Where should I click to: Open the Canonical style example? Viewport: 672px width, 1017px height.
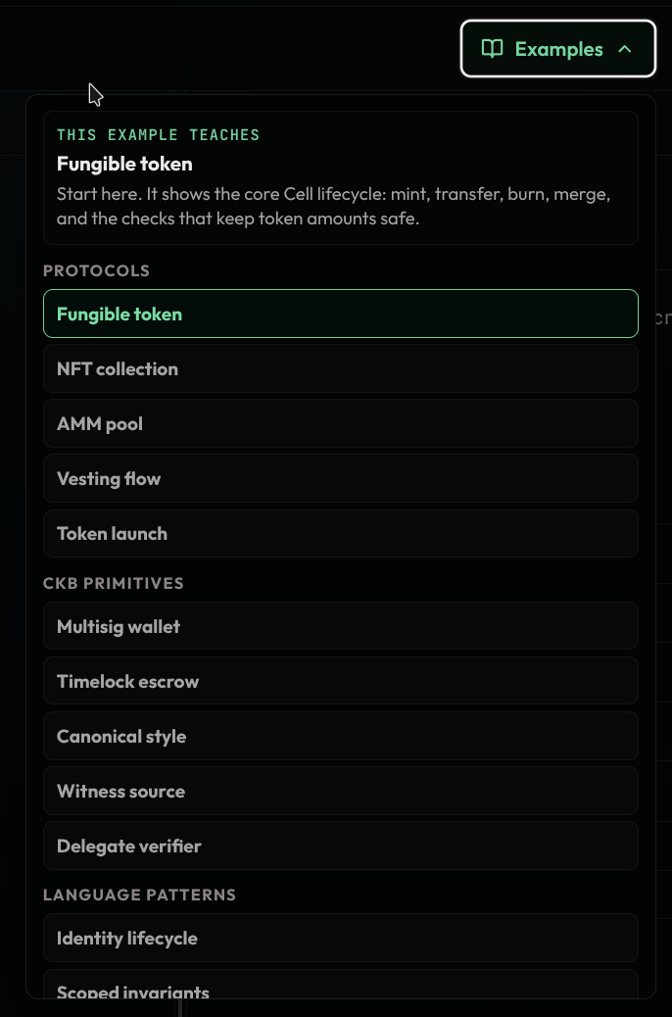(341, 736)
